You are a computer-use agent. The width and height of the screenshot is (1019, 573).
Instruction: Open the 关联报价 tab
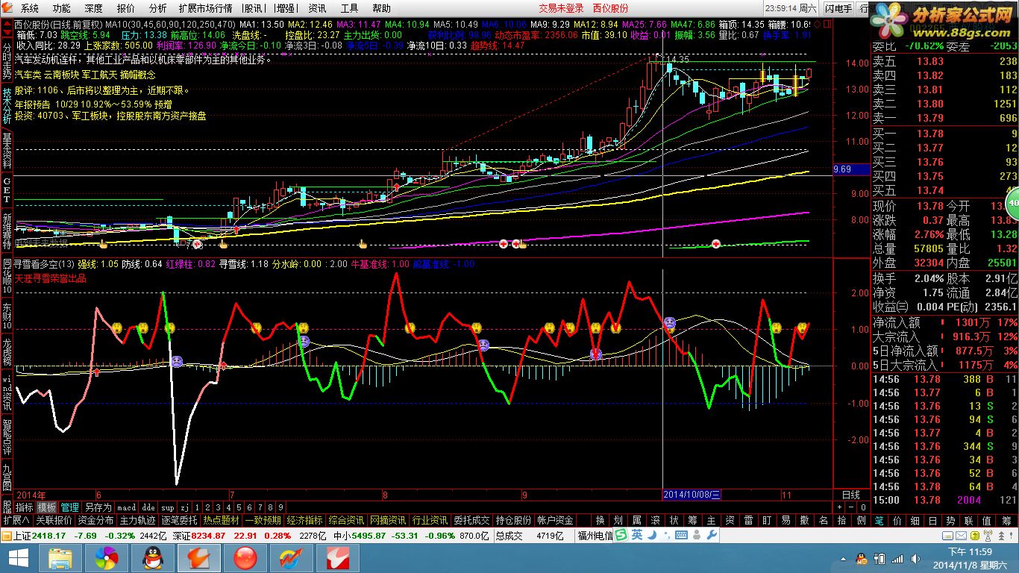[x=54, y=520]
